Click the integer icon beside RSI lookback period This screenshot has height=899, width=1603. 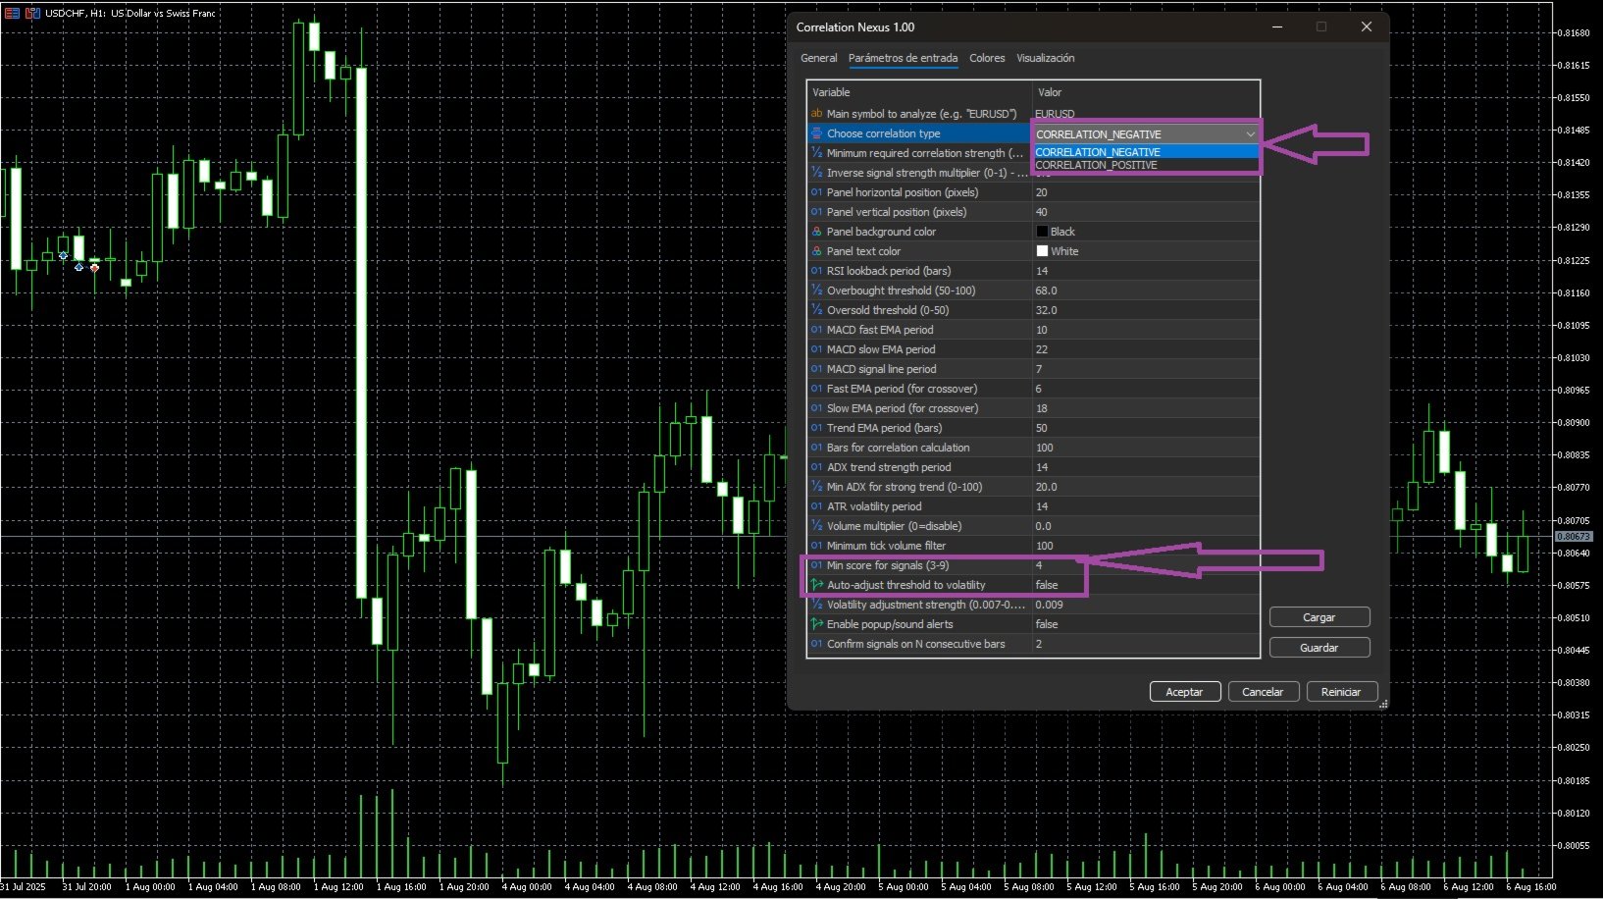pyautogui.click(x=816, y=271)
